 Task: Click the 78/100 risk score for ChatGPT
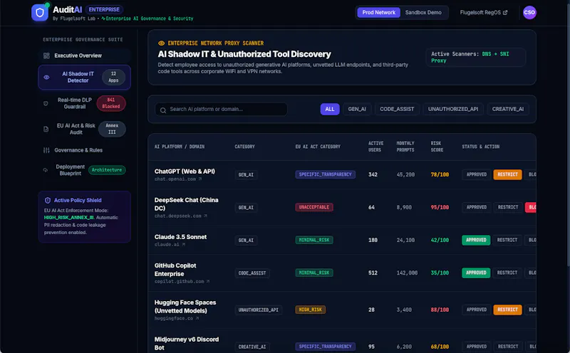pos(440,174)
